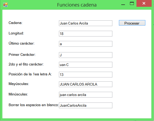Viewport: 154px width, 121px height.
Task: Click the Longitud: label
Action: coord(16,33)
